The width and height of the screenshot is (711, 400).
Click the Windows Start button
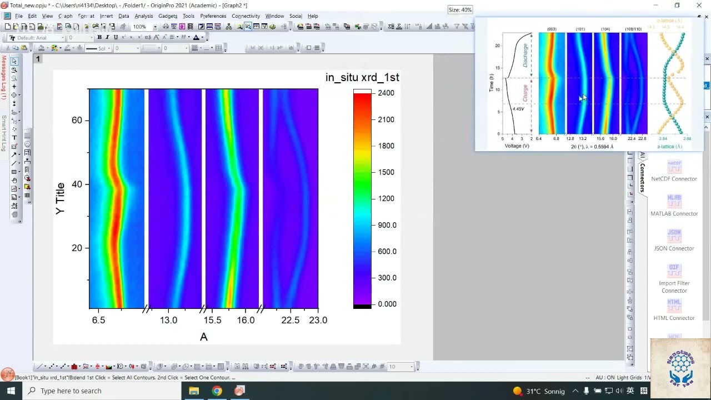point(11,391)
